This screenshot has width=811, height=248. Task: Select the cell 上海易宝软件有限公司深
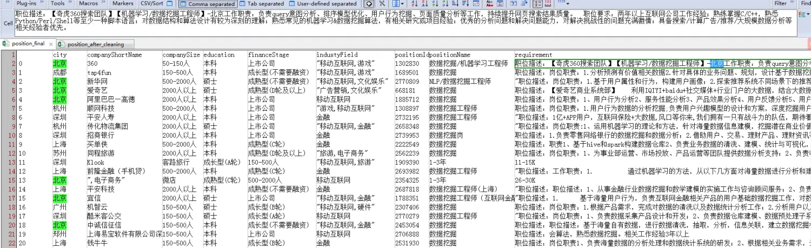(x=124, y=234)
